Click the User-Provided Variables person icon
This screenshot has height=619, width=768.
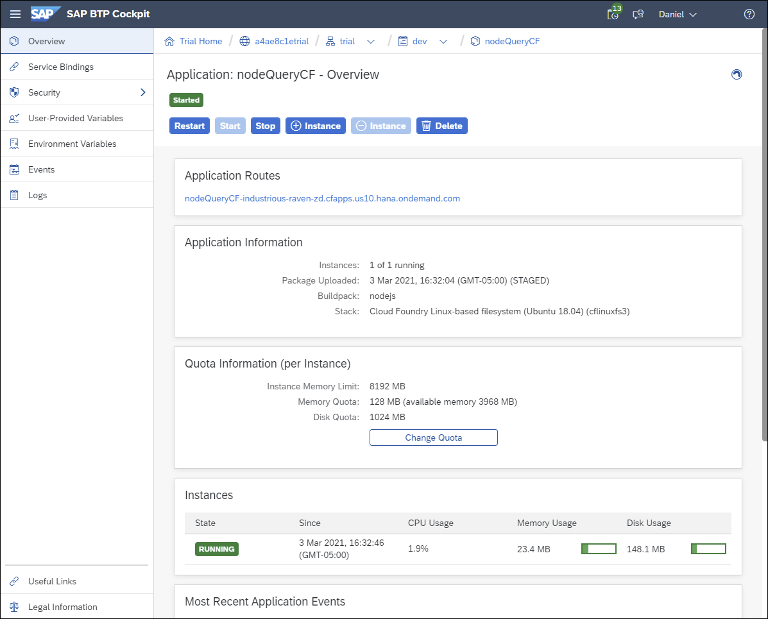[14, 118]
